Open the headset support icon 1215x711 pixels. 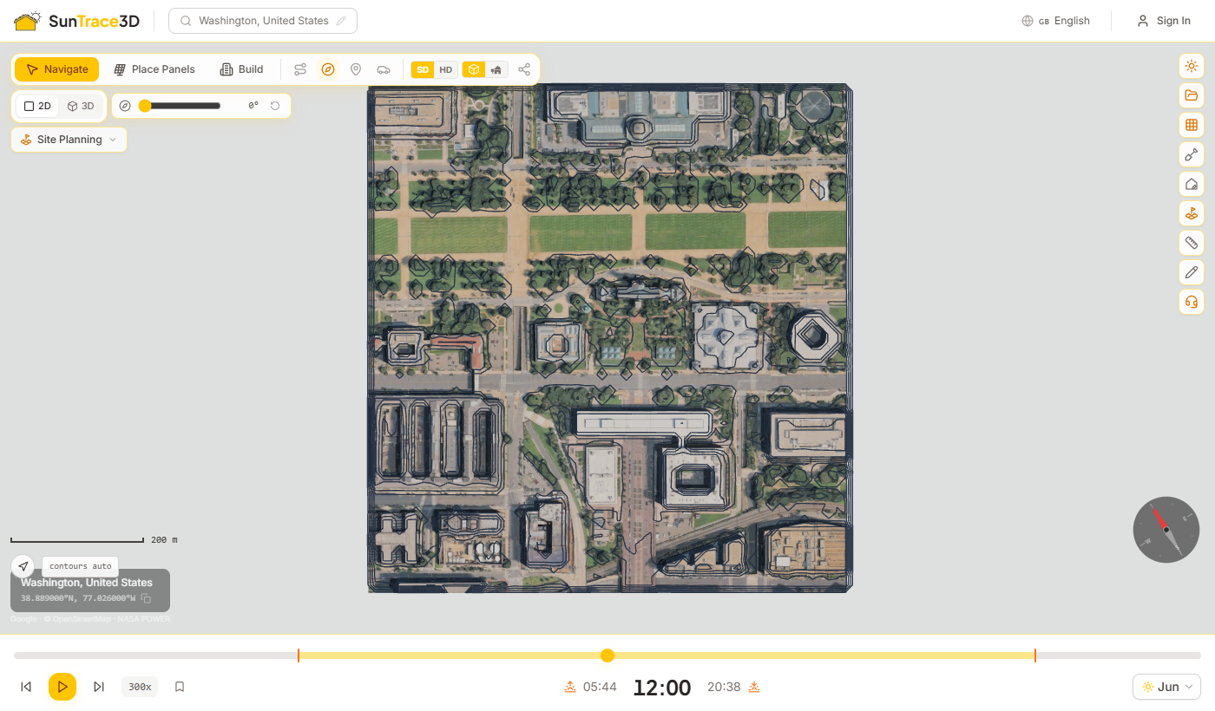(x=1192, y=302)
